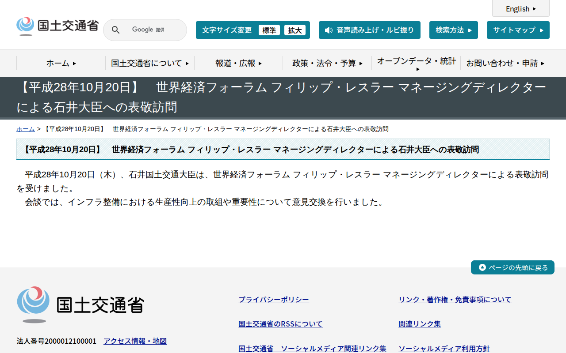Click the upward arrow icon in ページの先頭に戻る
Screen dimensions: 566x353
(482, 267)
